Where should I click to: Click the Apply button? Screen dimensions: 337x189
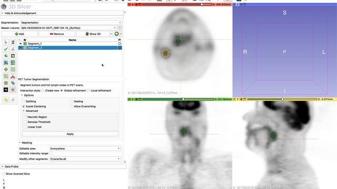(x=70, y=134)
